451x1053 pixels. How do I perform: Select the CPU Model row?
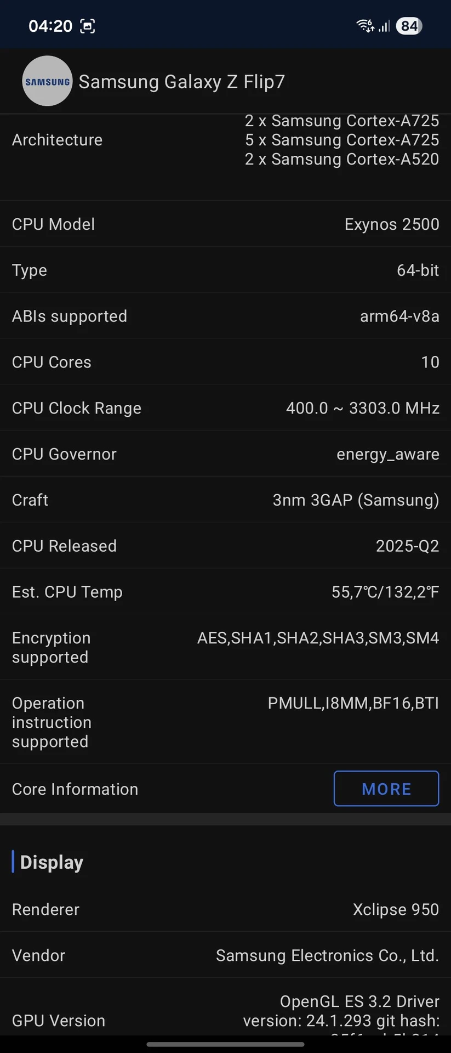pos(225,224)
